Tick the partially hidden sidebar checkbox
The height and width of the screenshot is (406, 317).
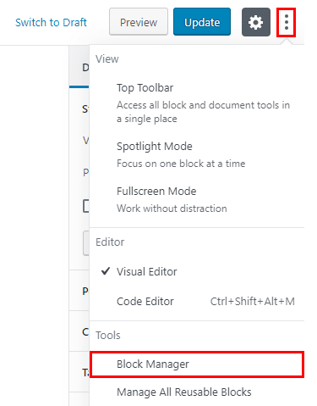tap(86, 206)
